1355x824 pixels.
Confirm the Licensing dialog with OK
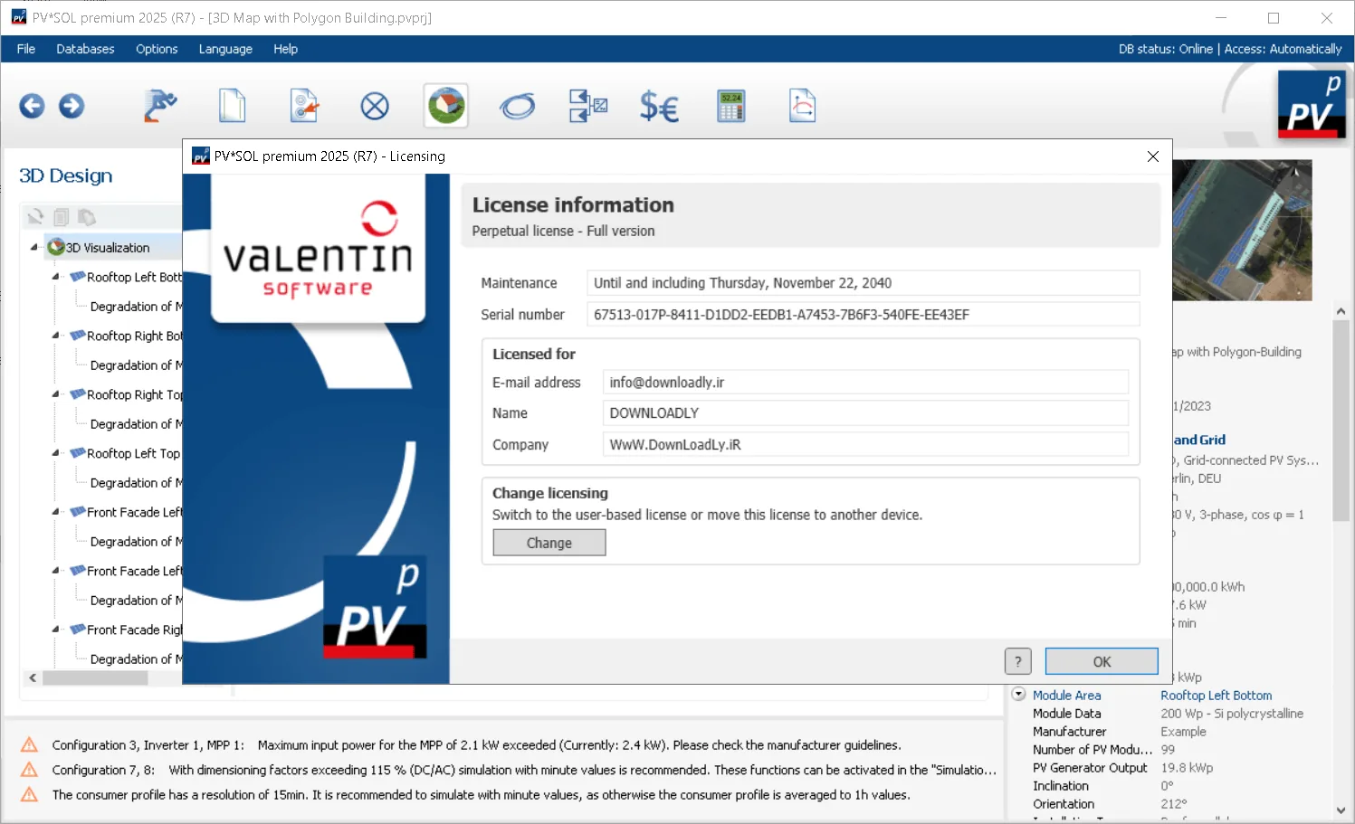pyautogui.click(x=1102, y=661)
